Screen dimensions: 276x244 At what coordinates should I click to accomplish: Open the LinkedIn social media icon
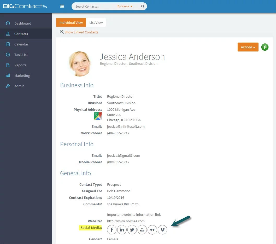[x=122, y=230]
